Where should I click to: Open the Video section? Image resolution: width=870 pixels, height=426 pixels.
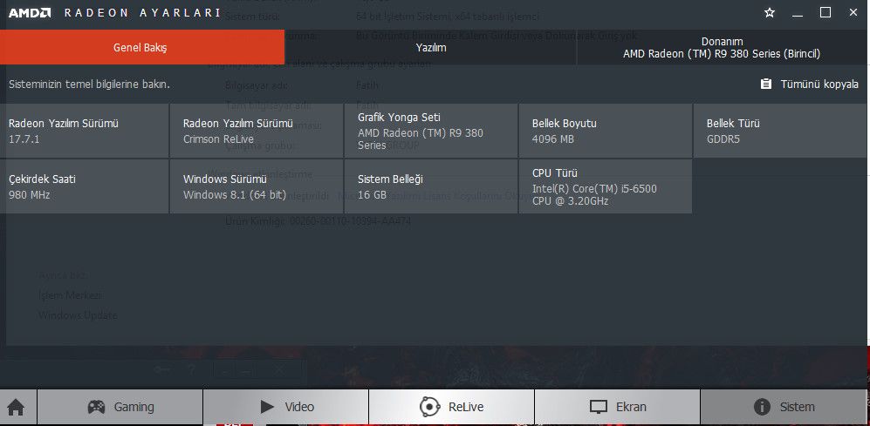point(285,407)
